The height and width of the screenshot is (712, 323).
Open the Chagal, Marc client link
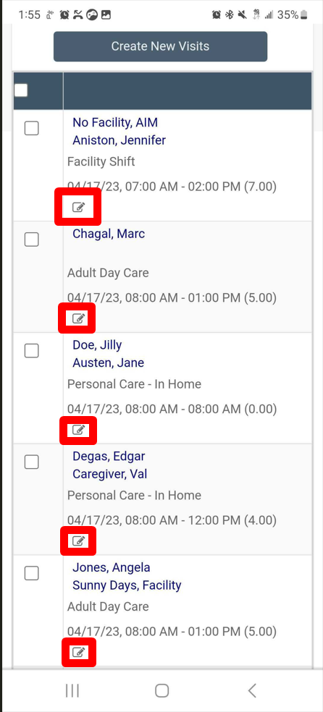coord(109,234)
